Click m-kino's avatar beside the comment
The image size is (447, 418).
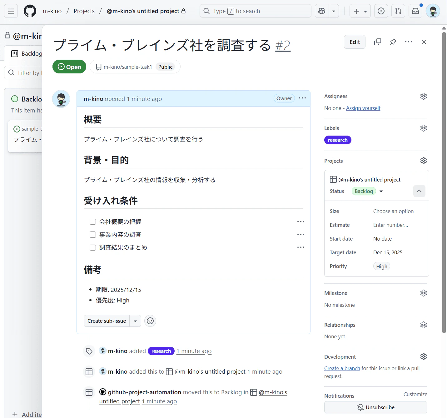tap(61, 99)
